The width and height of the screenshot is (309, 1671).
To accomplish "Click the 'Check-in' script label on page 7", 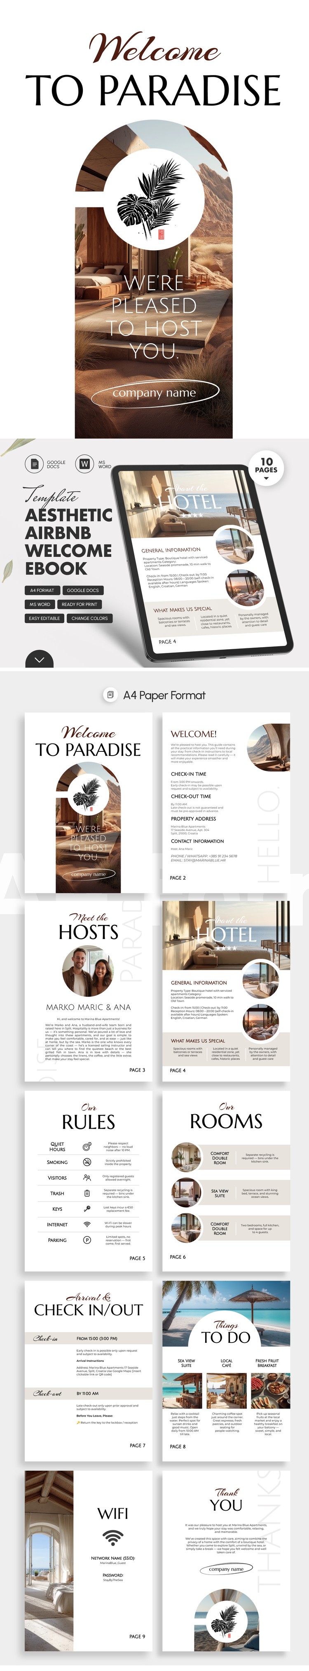I will pyautogui.click(x=46, y=1338).
